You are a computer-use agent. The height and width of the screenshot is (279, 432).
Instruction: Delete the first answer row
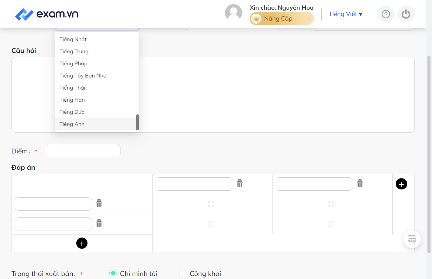click(x=99, y=203)
